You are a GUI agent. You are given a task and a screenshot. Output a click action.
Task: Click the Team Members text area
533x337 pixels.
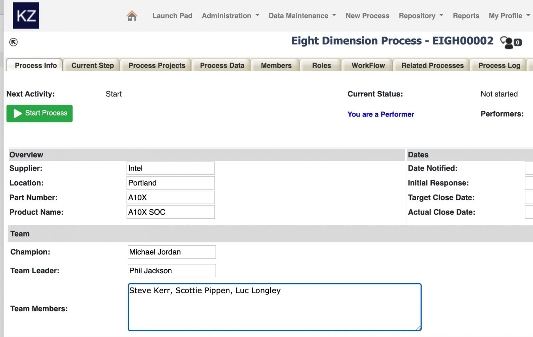(274, 307)
